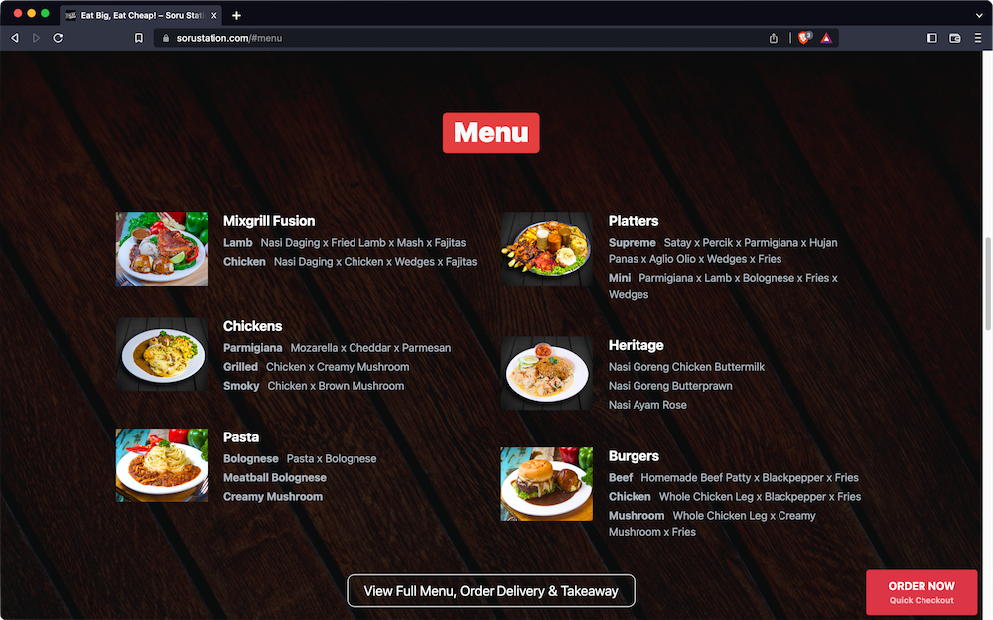The height and width of the screenshot is (620, 993).
Task: Click the Mixgrill Fusion heading
Action: (269, 221)
